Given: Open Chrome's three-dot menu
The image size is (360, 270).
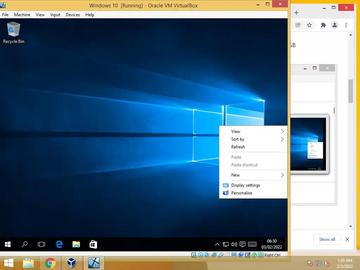Looking at the screenshot, I should 346,25.
